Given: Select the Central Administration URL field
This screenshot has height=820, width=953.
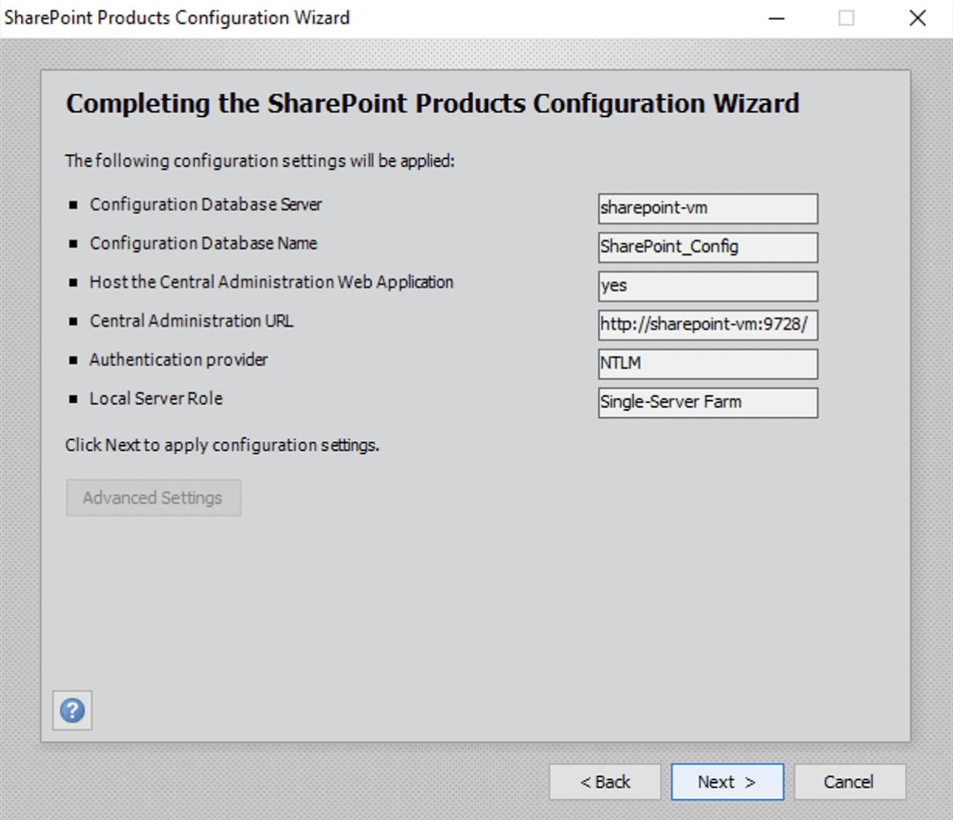Looking at the screenshot, I should (x=707, y=325).
